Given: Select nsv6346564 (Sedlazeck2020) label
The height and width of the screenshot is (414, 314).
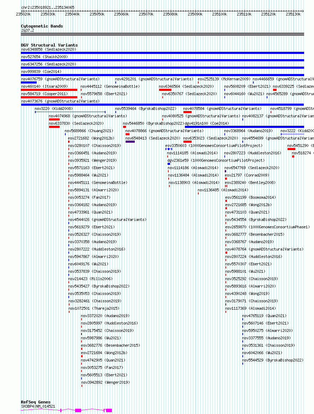Looking at the screenshot, I should [186, 86].
